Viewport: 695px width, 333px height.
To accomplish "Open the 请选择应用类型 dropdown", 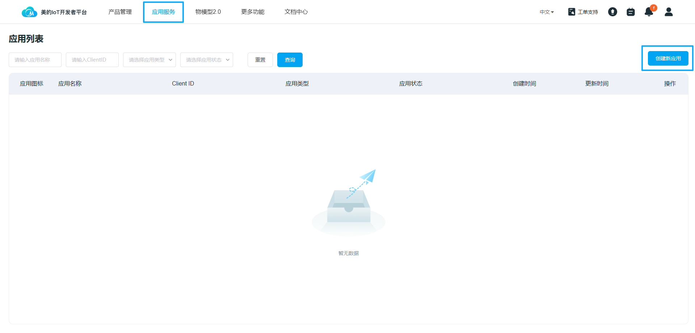I will pos(149,60).
